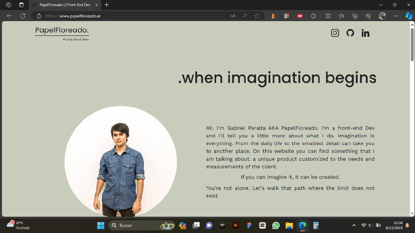This screenshot has height=233, width=415.
Task: Open the Read aloud option
Action: (245, 16)
